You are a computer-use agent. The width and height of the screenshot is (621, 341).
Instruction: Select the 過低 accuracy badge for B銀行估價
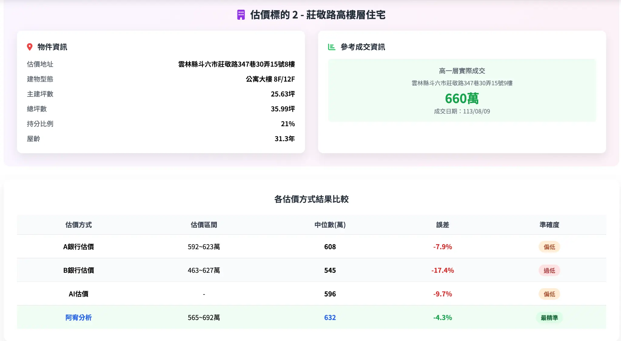coord(549,270)
